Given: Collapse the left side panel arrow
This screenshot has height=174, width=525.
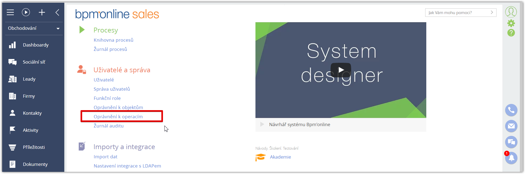Looking at the screenshot, I should 57,12.
